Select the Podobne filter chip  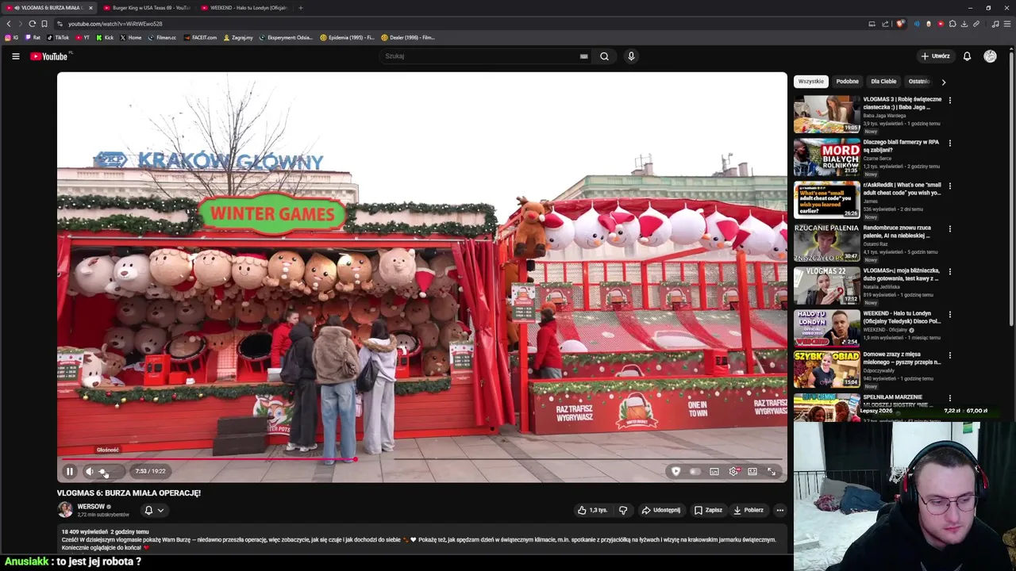(x=847, y=82)
